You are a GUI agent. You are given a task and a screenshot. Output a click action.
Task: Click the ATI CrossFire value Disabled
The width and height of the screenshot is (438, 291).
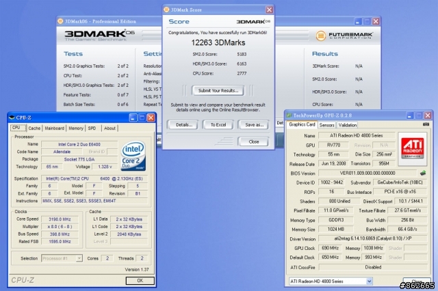tap(373, 267)
